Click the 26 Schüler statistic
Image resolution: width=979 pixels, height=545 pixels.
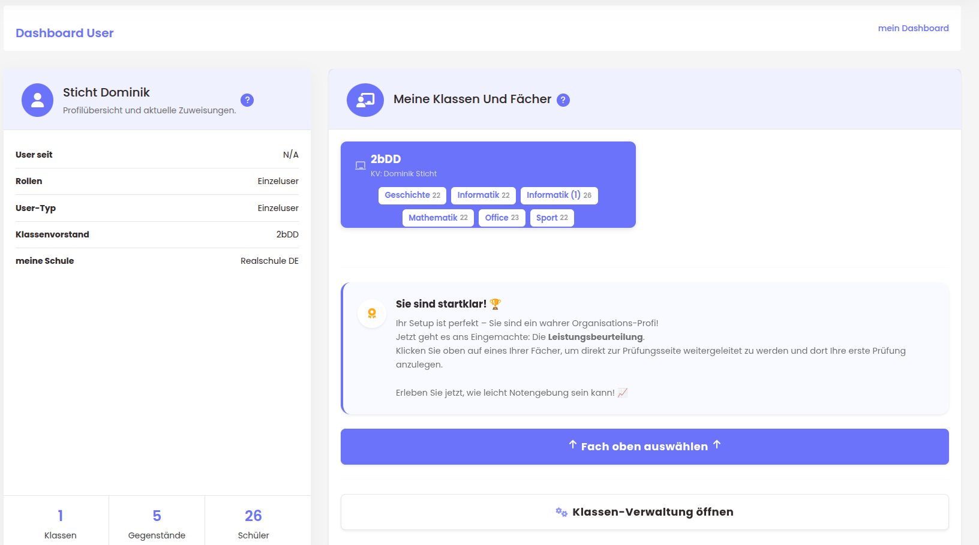click(253, 523)
